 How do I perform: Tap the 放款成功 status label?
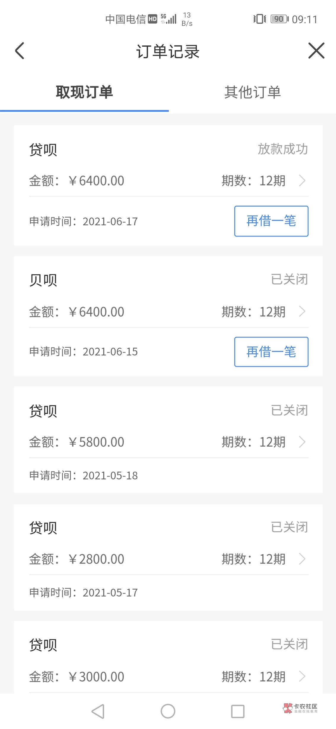(x=283, y=149)
